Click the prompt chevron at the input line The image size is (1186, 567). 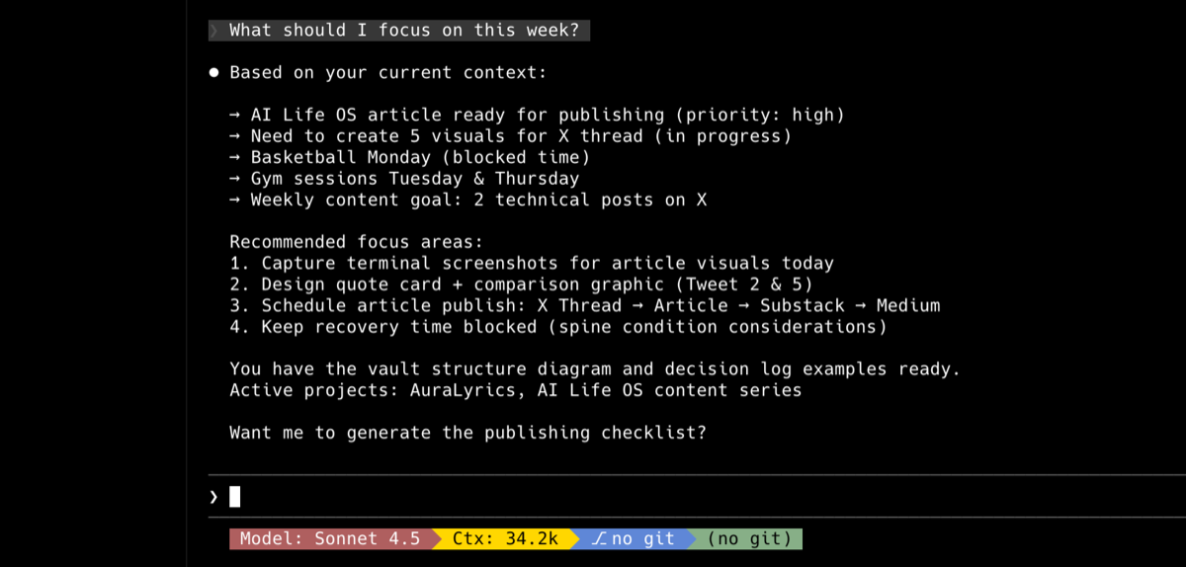213,497
